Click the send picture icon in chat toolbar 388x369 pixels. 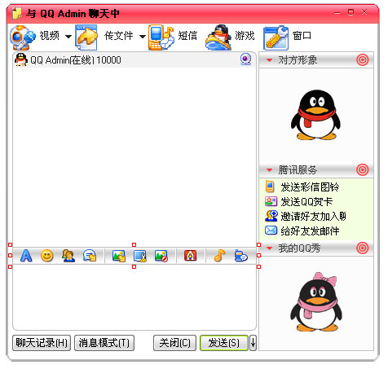click(x=119, y=256)
